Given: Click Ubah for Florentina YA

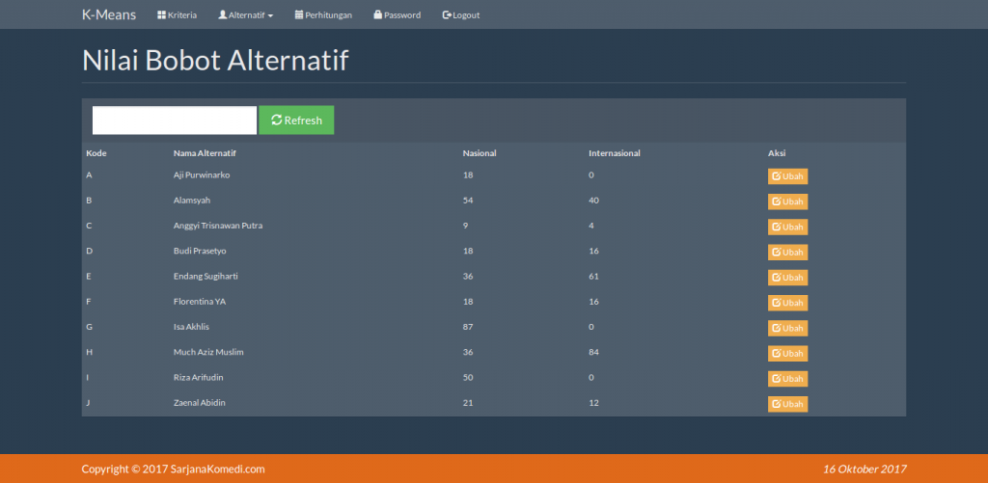Looking at the screenshot, I should [787, 303].
